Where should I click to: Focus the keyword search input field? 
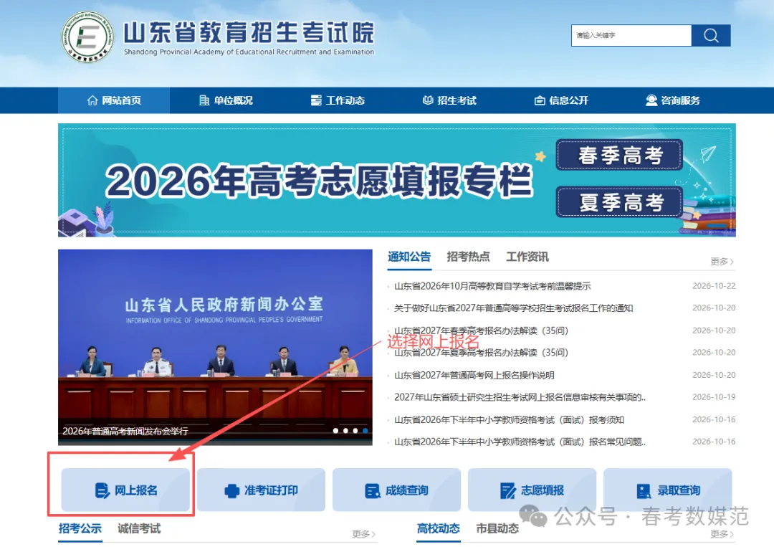[631, 36]
